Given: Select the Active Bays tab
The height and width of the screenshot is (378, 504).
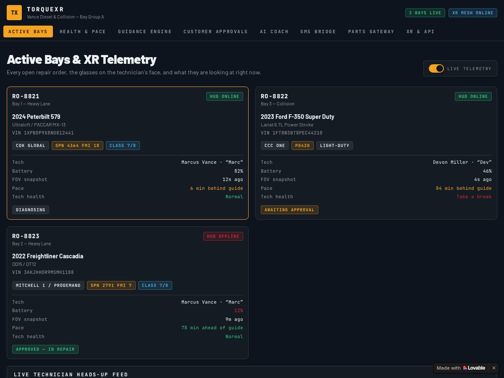Looking at the screenshot, I should tap(28, 31).
